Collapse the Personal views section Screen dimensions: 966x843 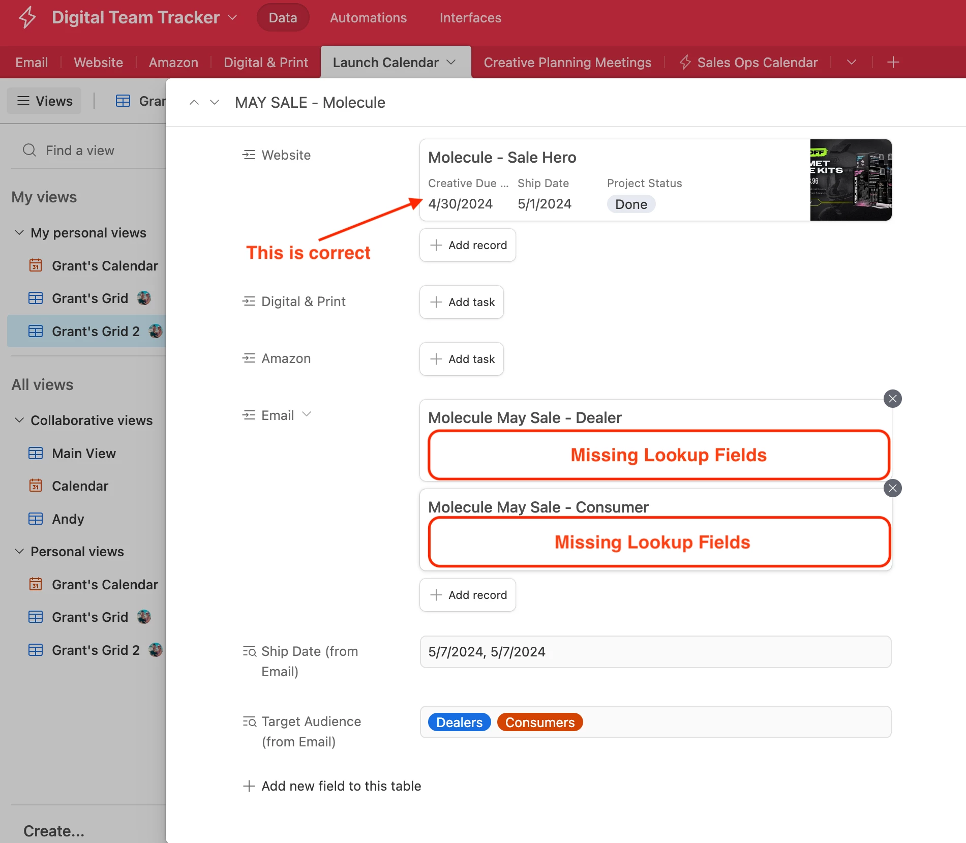tap(19, 551)
